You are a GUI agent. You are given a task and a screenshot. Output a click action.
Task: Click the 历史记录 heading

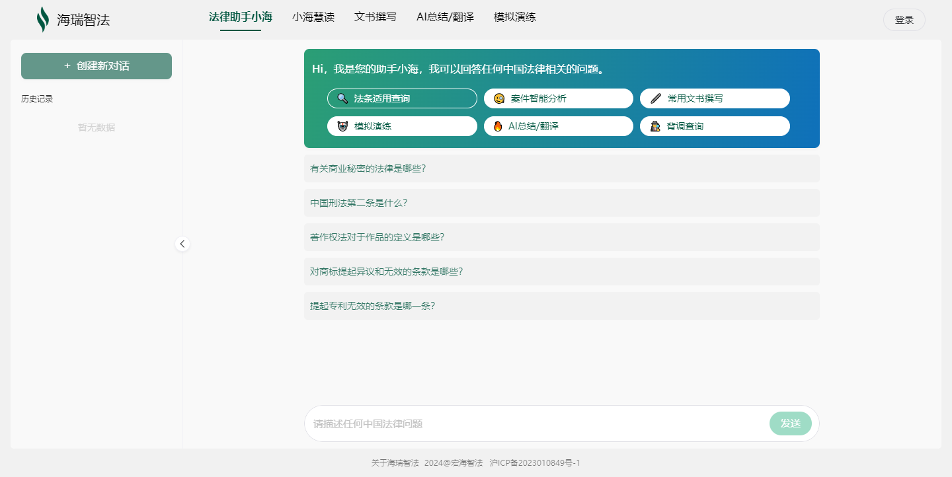click(x=37, y=99)
